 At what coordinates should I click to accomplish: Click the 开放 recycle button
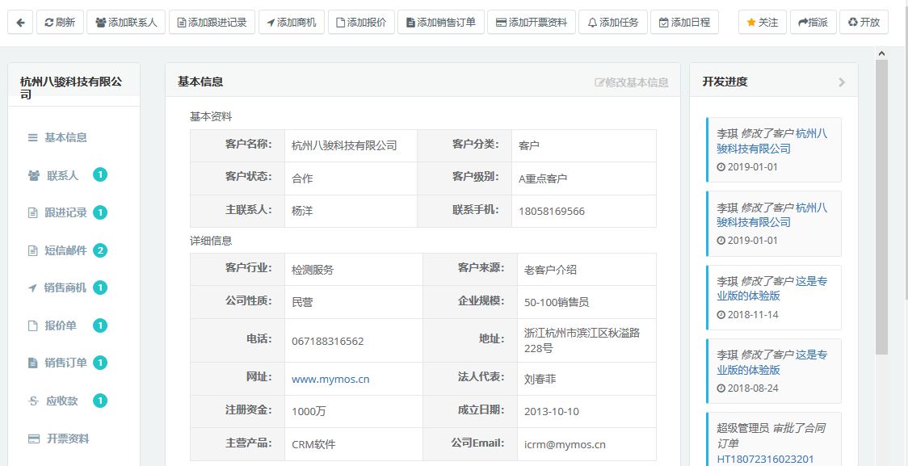(x=864, y=23)
